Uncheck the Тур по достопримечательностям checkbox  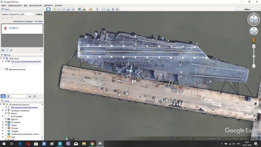tap(6, 61)
